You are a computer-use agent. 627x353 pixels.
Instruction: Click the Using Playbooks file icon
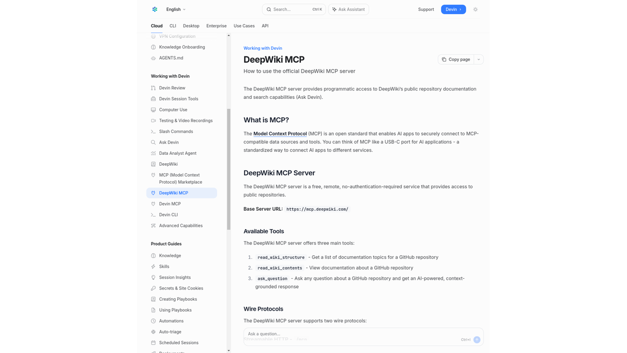(154, 310)
